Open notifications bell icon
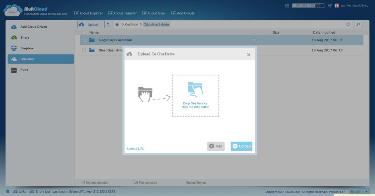This screenshot has height=196, width=375. click(x=8, y=191)
